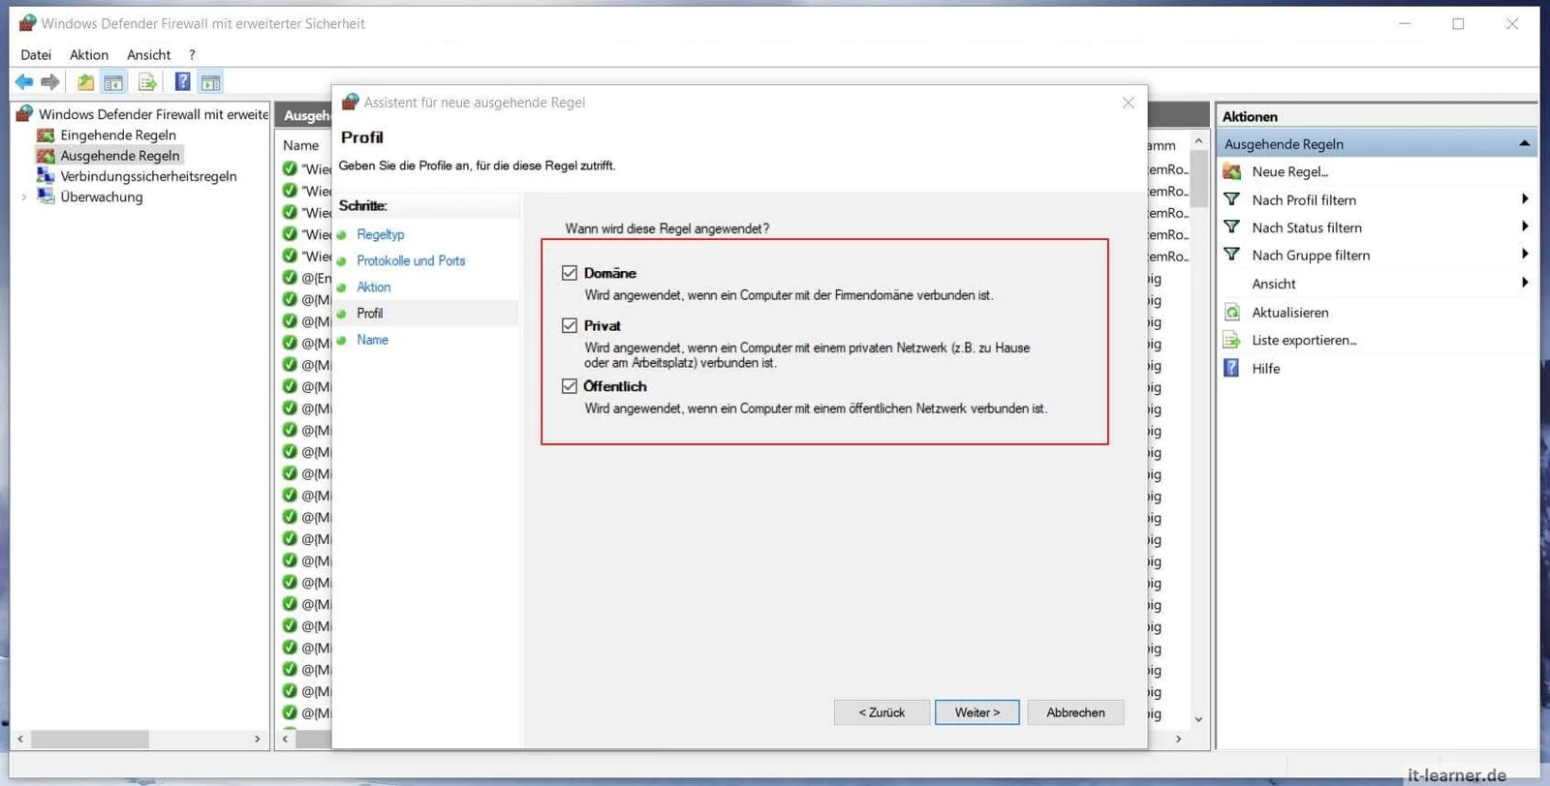
Task: Click rules list scroll up arrow
Action: [1198, 141]
